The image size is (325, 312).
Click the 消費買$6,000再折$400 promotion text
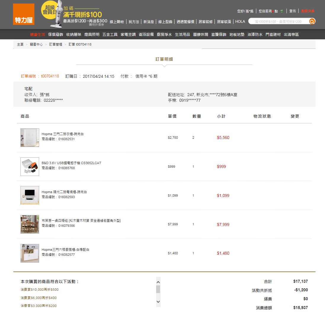click(39, 298)
